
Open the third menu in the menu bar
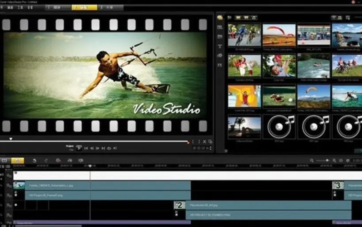coord(20,8)
